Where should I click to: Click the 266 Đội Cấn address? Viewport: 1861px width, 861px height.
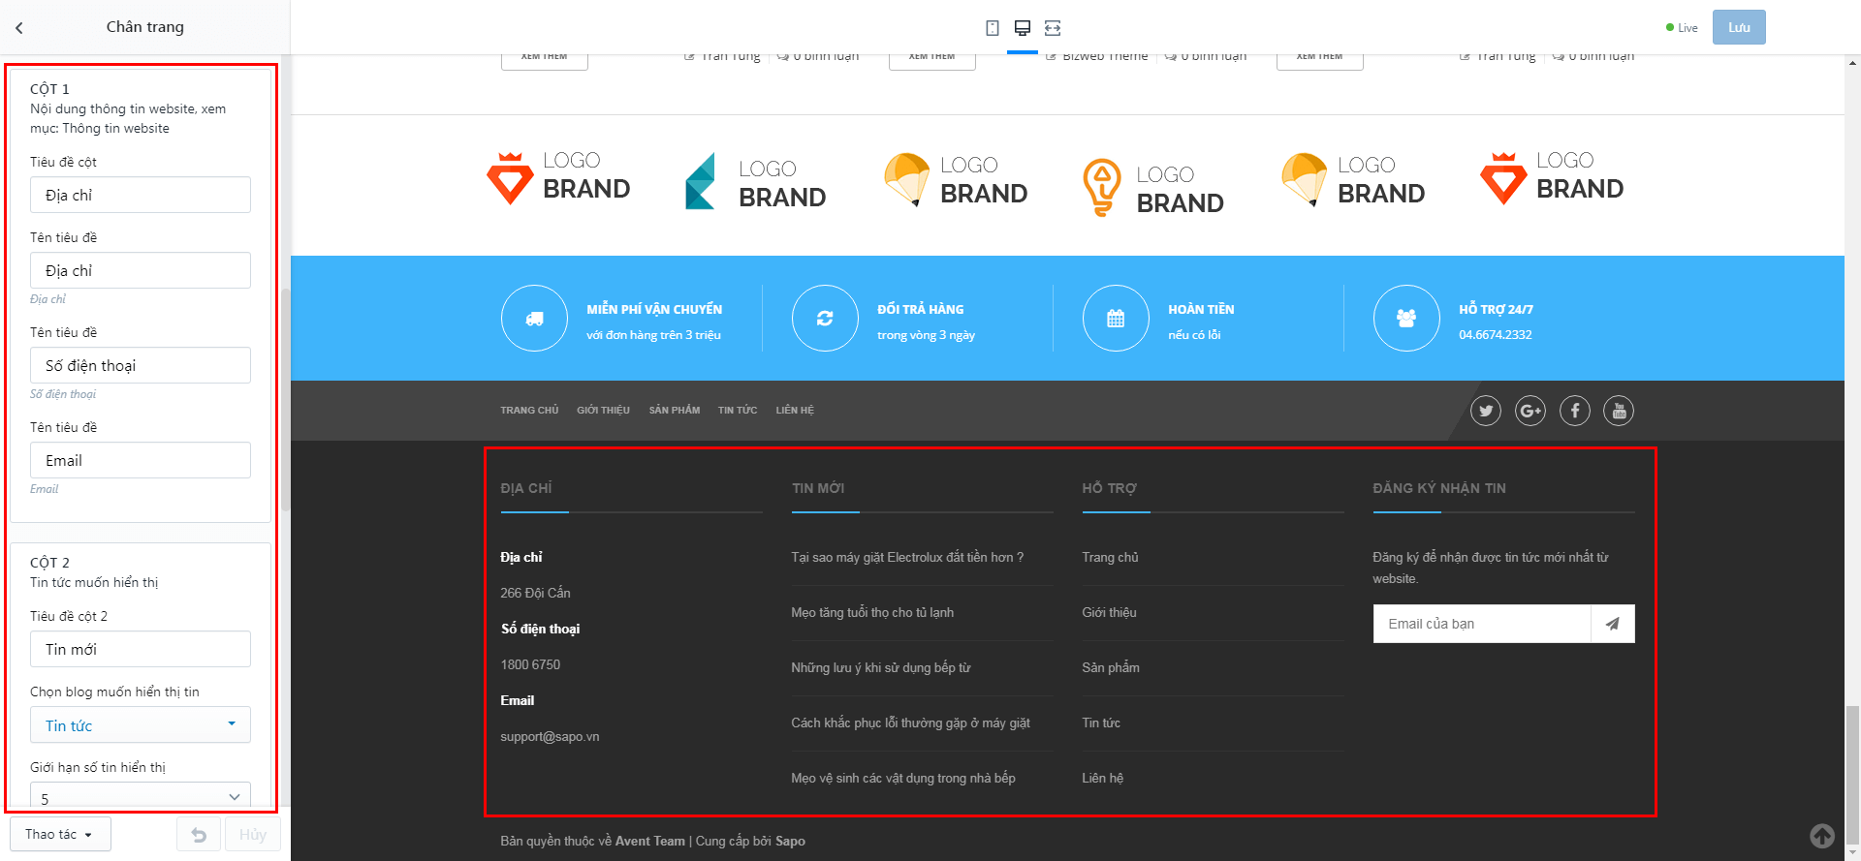tap(535, 593)
